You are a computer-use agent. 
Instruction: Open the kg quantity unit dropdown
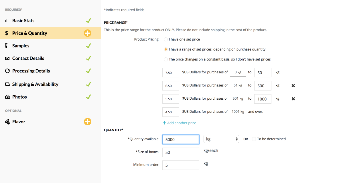coord(221,139)
